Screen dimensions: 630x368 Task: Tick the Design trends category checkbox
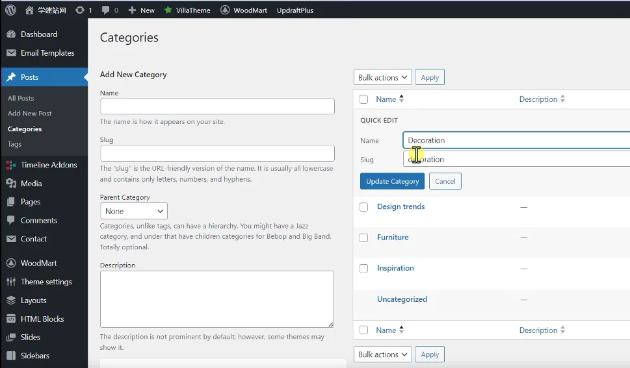tap(364, 207)
